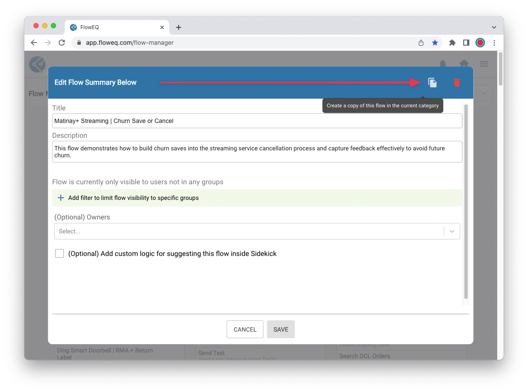Click the Owners Select field
The width and height of the screenshot is (528, 392).
click(257, 231)
